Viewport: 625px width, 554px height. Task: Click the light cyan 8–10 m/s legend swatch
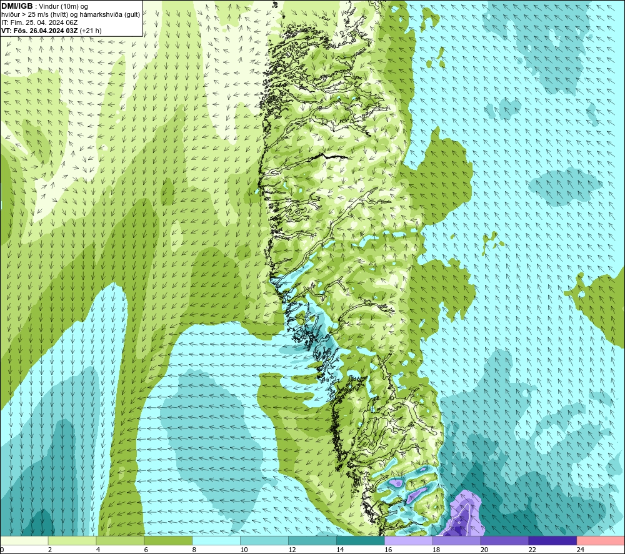216,540
